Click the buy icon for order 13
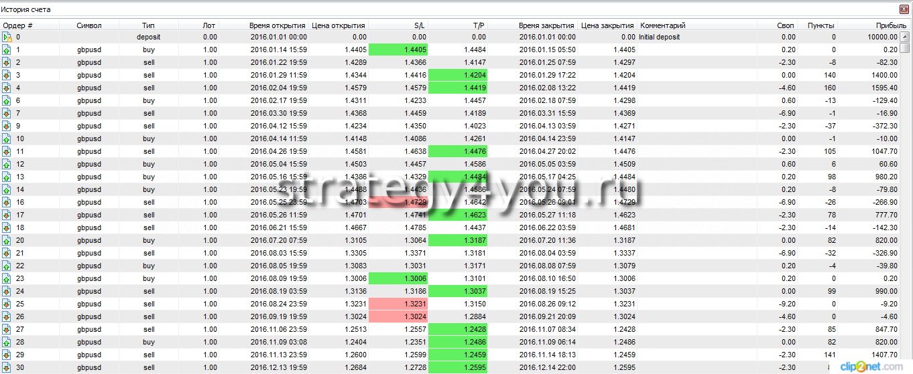The image size is (913, 374). (7, 177)
